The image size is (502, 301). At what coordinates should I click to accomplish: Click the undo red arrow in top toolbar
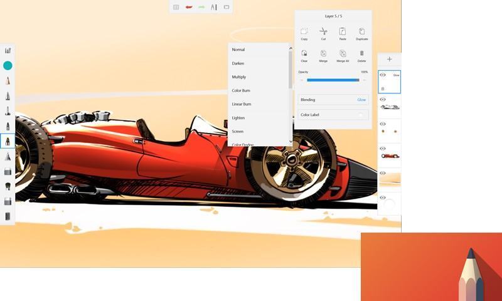(x=189, y=7)
